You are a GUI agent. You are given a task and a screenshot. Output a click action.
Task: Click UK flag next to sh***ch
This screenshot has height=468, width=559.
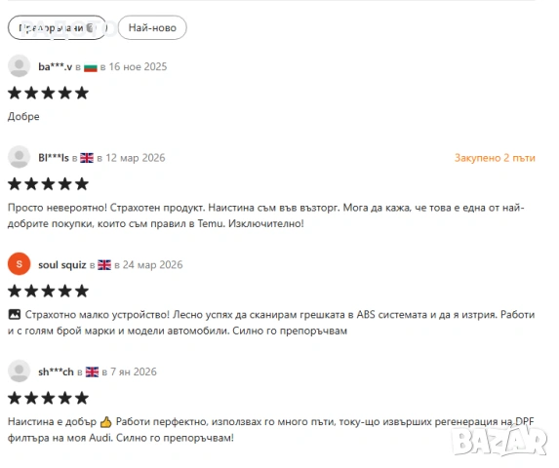[x=92, y=371]
